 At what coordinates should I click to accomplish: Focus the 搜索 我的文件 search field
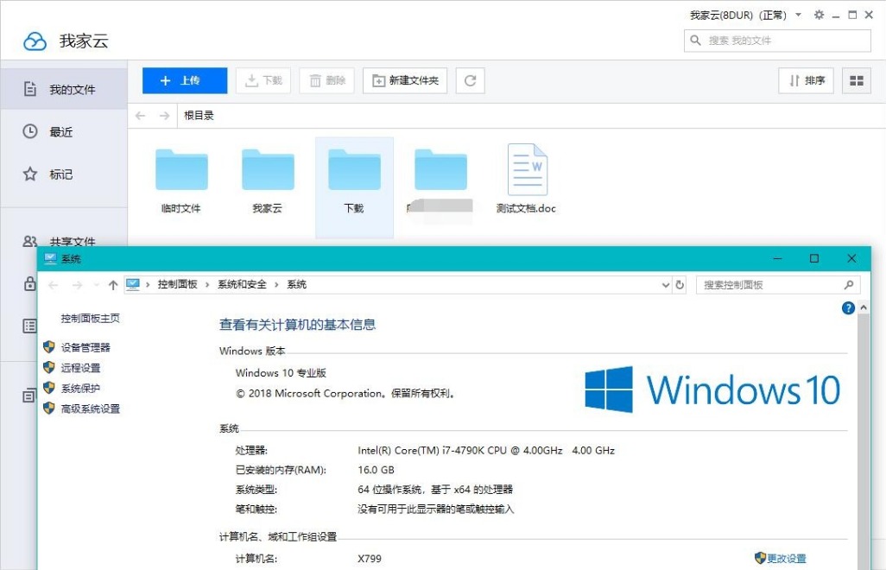point(777,41)
